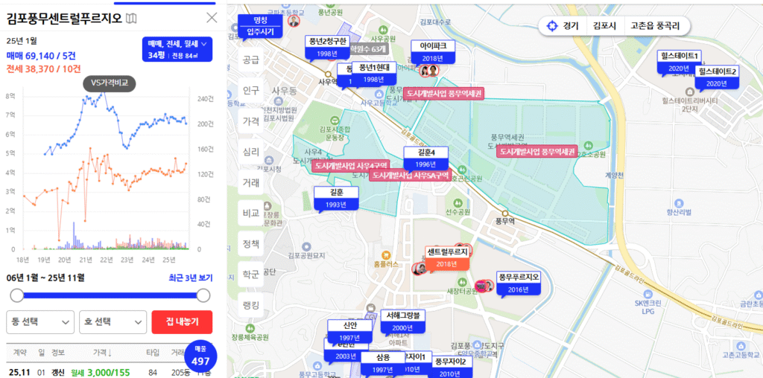This screenshot has height=378, width=763.
Task: Select the 힐스테이트1 2020년 map marker
Action: 679,61
